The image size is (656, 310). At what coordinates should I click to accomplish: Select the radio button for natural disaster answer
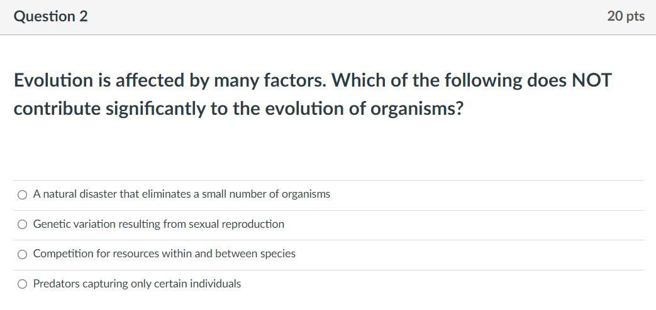[23, 195]
